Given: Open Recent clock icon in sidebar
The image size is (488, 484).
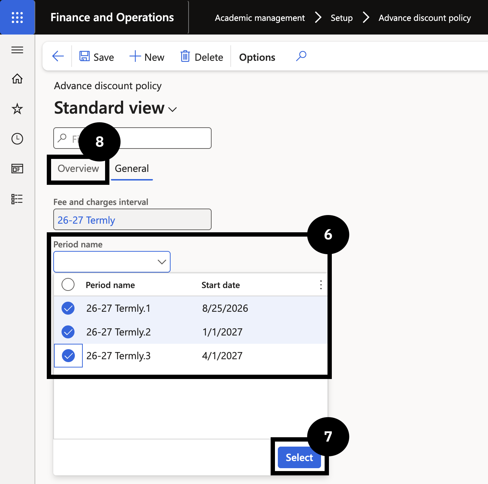Looking at the screenshot, I should (17, 139).
